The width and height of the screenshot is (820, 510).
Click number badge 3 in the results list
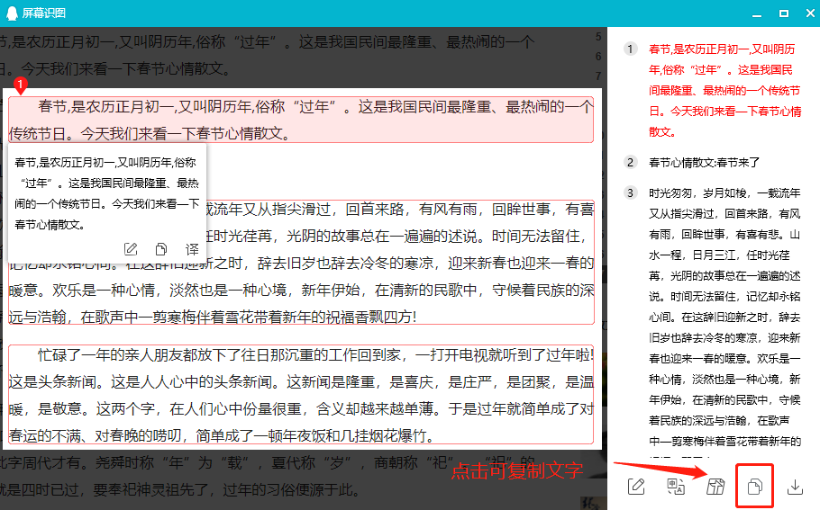click(630, 193)
